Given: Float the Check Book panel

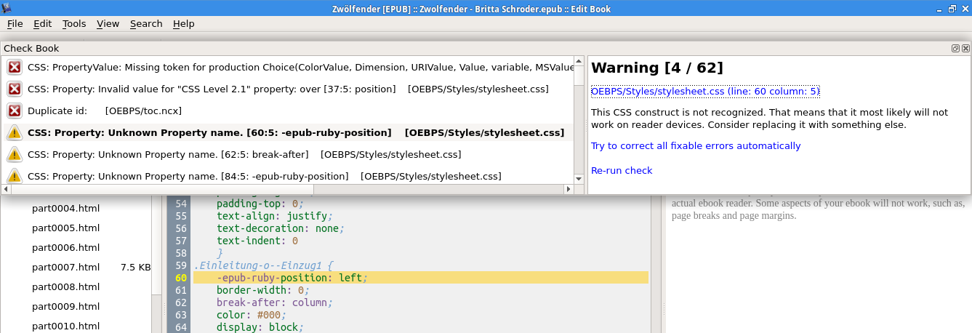Looking at the screenshot, I should pyautogui.click(x=955, y=48).
